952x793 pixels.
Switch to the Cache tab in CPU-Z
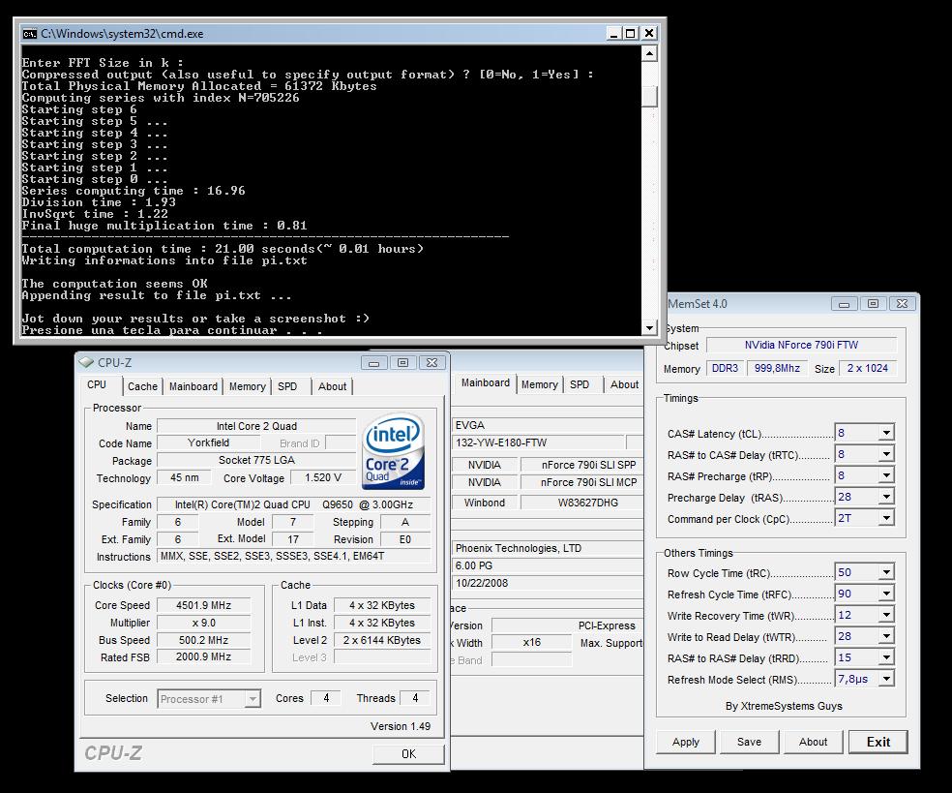pyautogui.click(x=142, y=386)
